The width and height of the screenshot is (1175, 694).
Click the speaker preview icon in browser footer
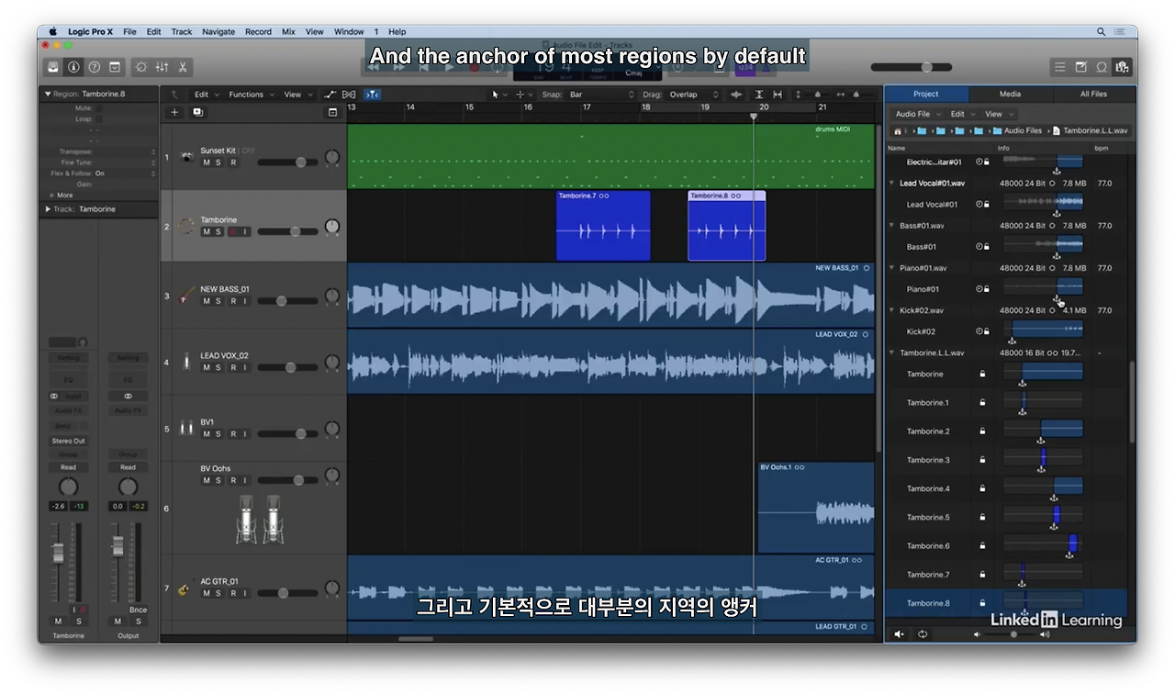[x=900, y=633]
